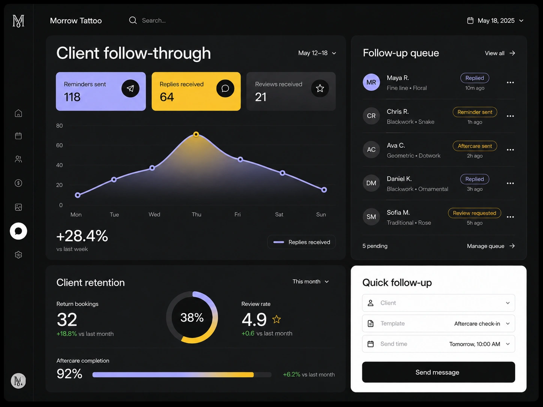Image resolution: width=543 pixels, height=407 pixels.
Task: Click the star icon next to 4.9 rating
Action: [276, 319]
